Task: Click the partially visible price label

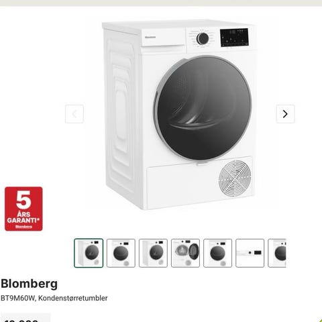Action: pyautogui.click(x=25, y=319)
